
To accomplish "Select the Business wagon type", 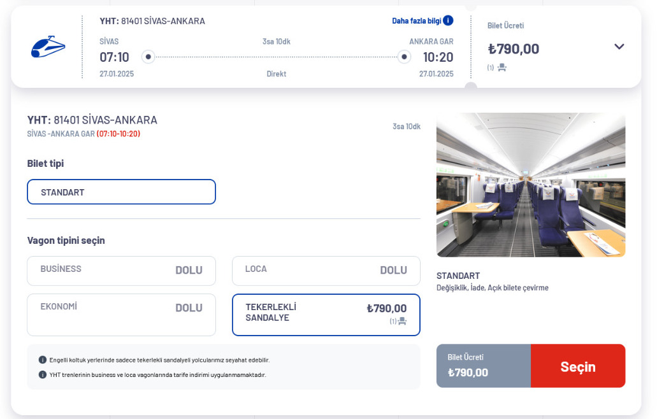I will point(121,271).
